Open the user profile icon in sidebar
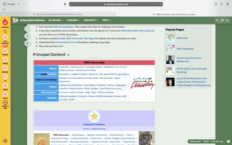 pos(5,141)
